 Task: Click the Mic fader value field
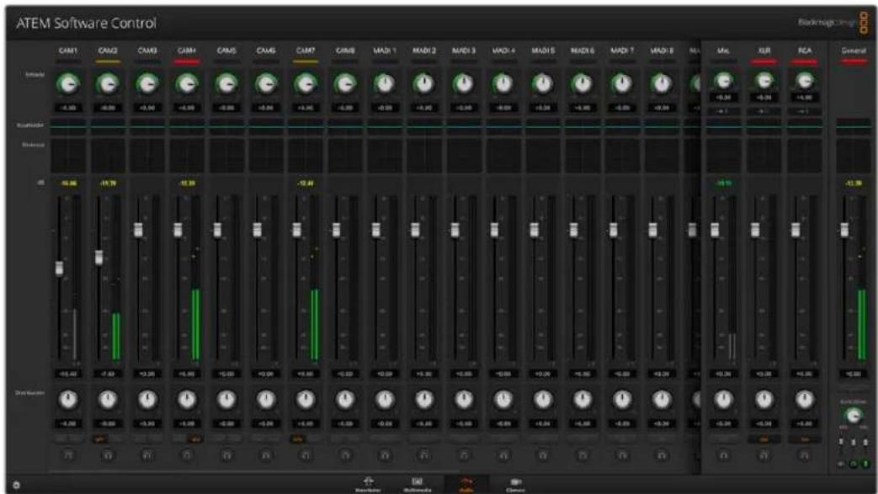click(x=723, y=374)
